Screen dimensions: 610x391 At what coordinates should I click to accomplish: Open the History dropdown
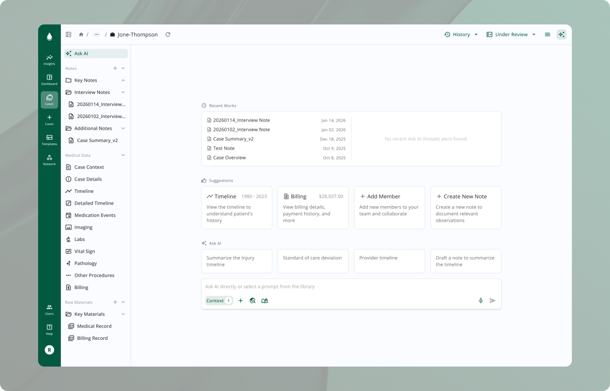[461, 34]
